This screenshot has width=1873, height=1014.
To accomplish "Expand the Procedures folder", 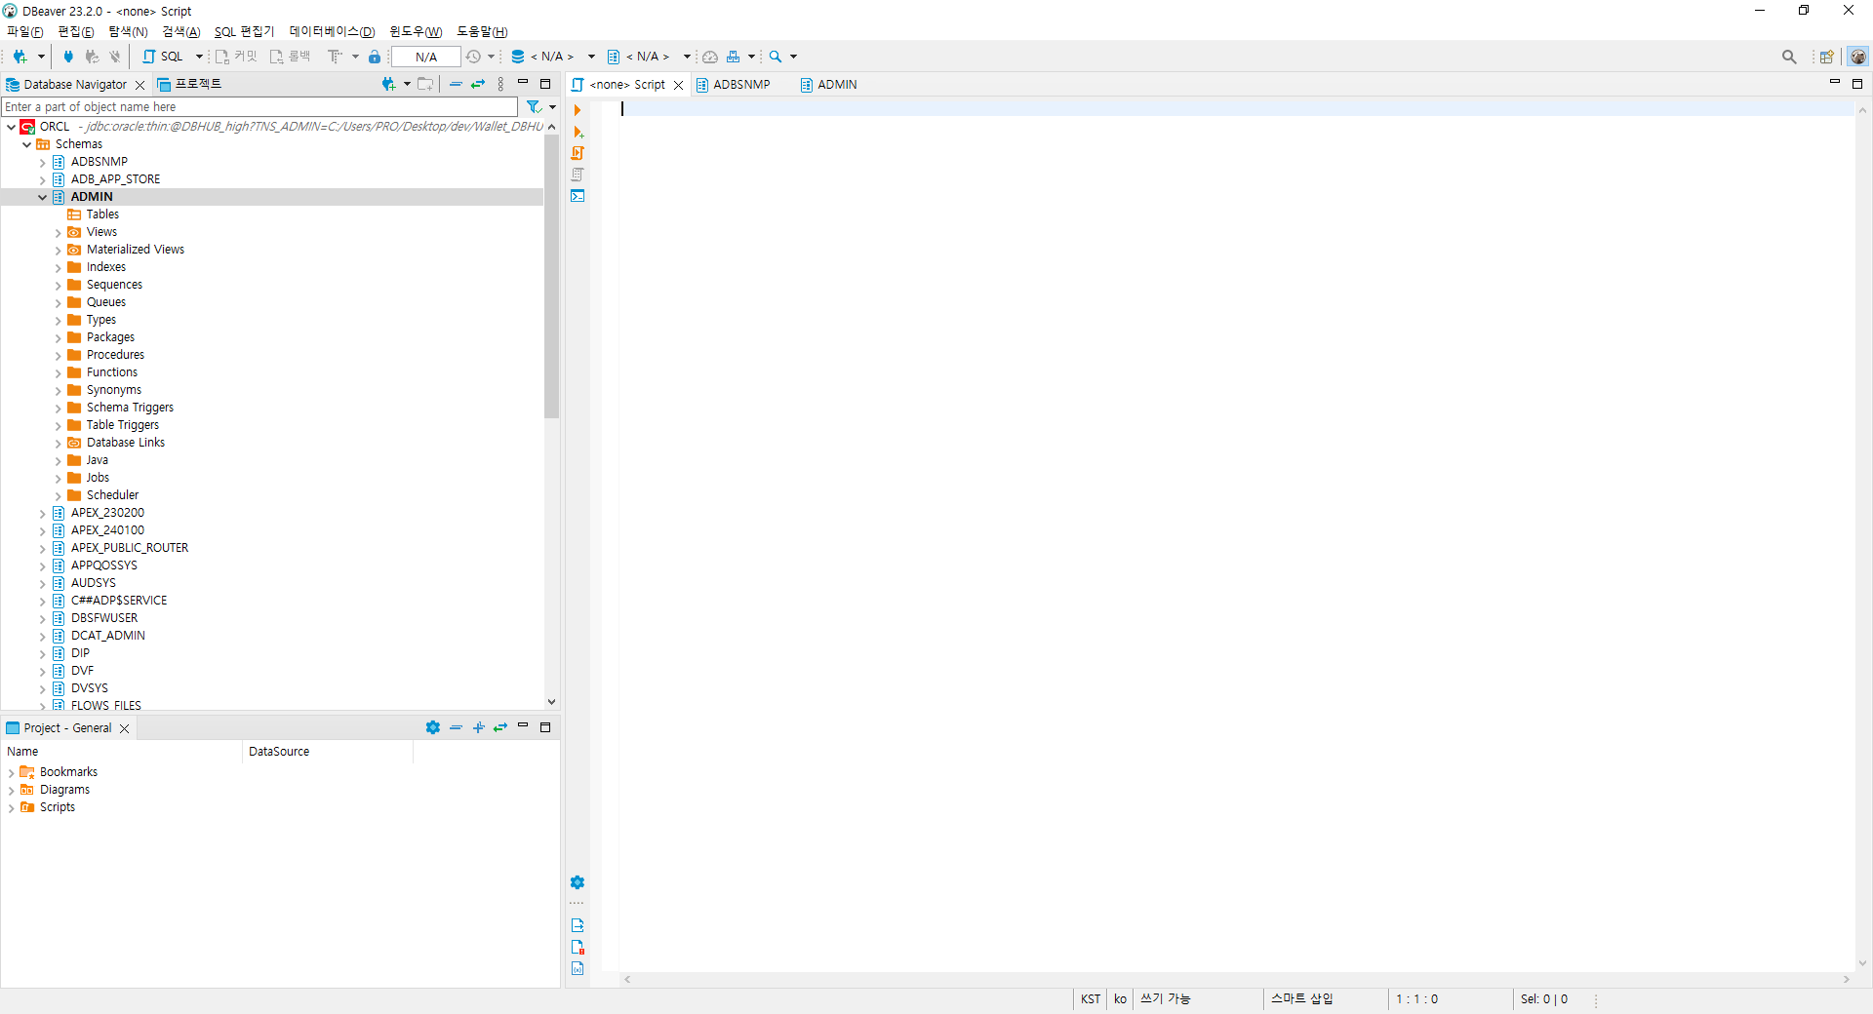I will point(59,355).
